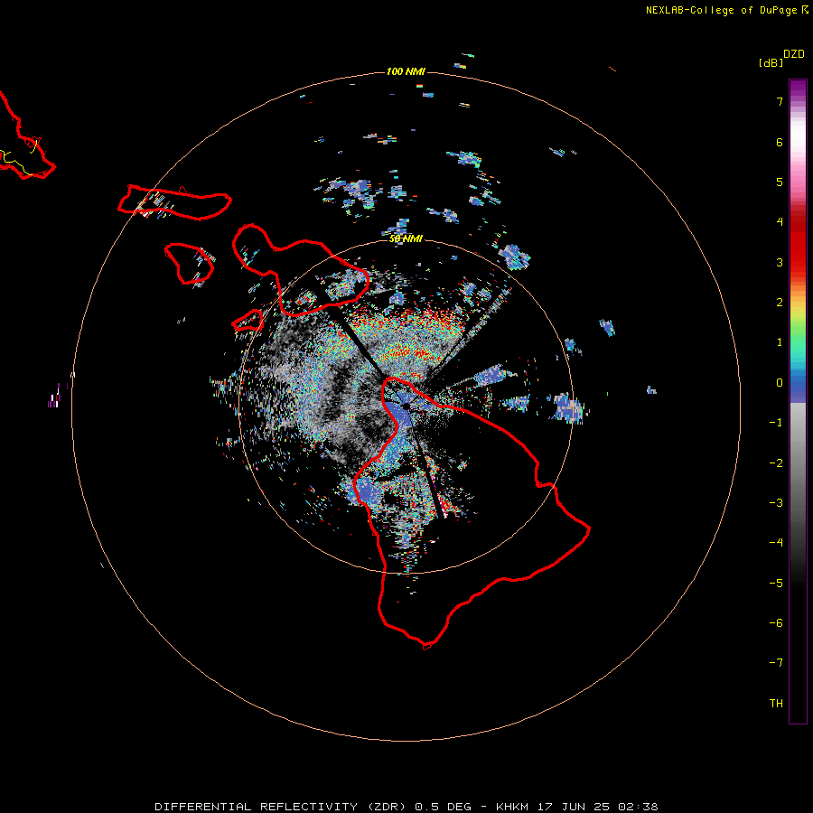Screen dimensions: 813x813
Task: Click the 0 value on the color scale
Action: [x=780, y=383]
